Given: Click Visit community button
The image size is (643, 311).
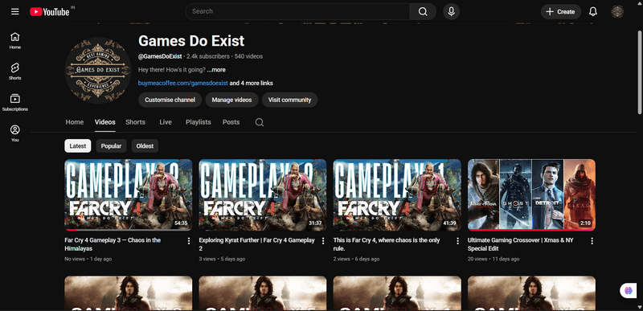Looking at the screenshot, I should (x=289, y=100).
